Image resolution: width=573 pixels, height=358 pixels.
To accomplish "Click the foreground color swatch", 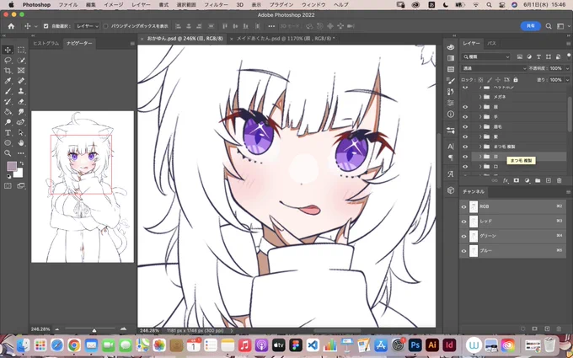I will [12, 167].
